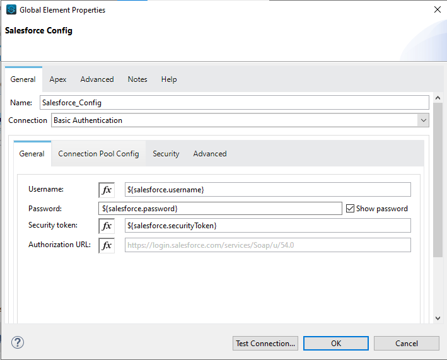Click the fx expression button for Authorization URL
The height and width of the screenshot is (360, 447).
(107, 245)
